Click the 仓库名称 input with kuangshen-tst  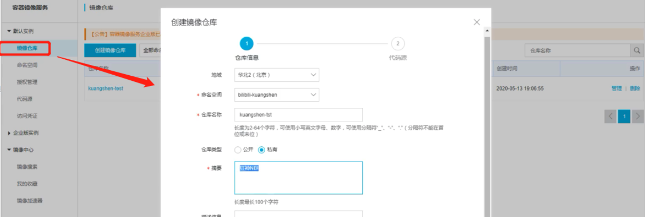click(298, 115)
